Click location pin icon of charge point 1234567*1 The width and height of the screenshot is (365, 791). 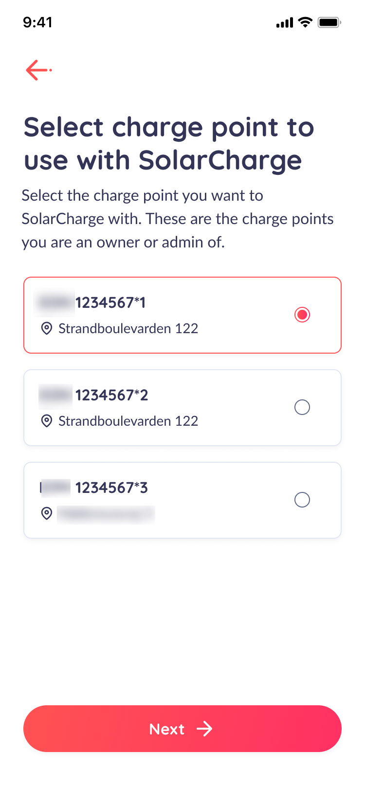pos(47,329)
